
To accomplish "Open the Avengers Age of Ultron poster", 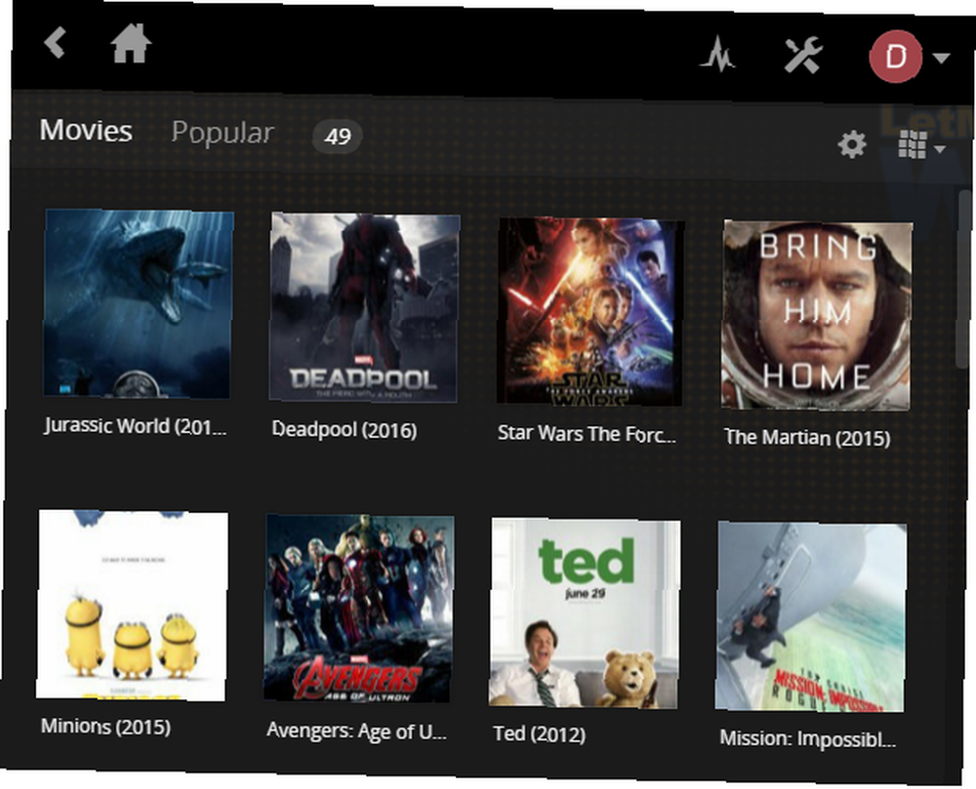I will click(358, 609).
